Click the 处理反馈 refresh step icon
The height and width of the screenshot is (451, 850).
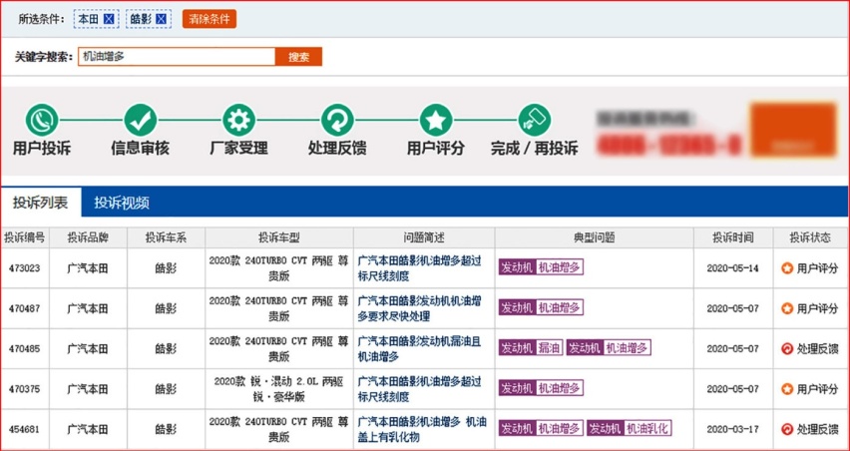(337, 120)
